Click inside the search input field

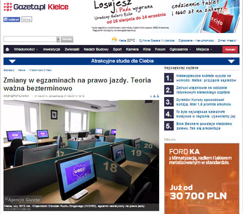point(30,39)
